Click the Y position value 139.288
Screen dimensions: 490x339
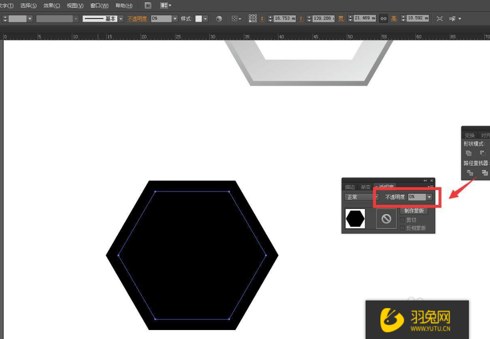tap(323, 19)
